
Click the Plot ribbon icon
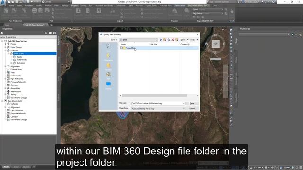(34, 11)
